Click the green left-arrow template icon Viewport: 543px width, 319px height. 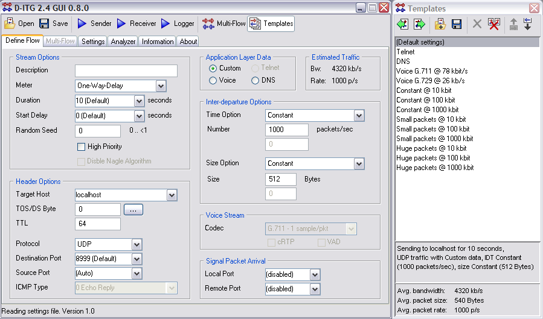point(402,24)
